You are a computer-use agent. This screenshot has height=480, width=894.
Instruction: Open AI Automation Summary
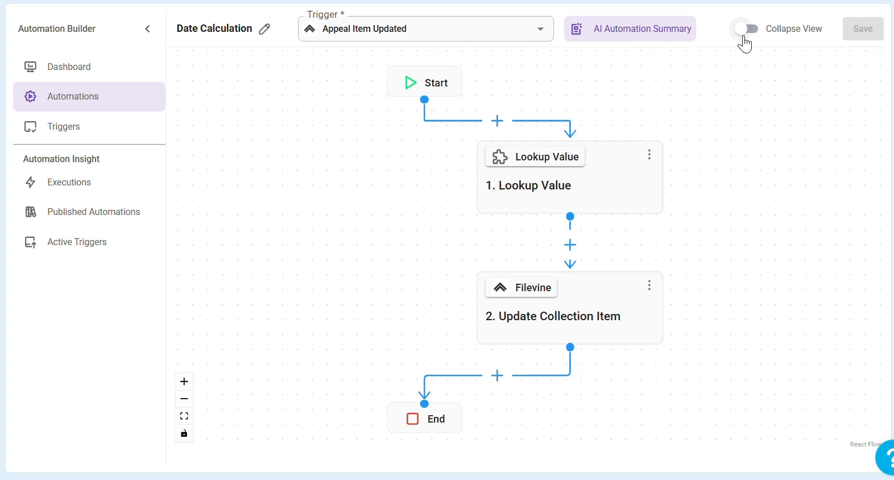point(630,29)
